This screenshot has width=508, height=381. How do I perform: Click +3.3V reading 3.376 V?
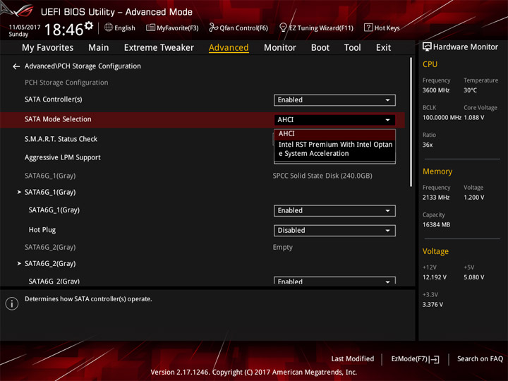(433, 305)
